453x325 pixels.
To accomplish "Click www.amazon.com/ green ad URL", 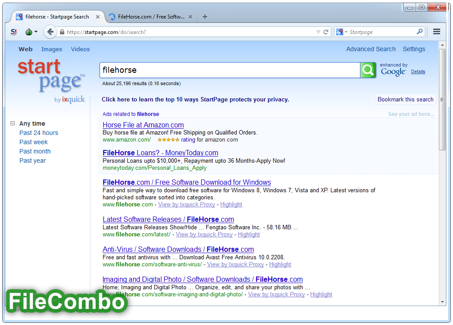I will point(126,140).
